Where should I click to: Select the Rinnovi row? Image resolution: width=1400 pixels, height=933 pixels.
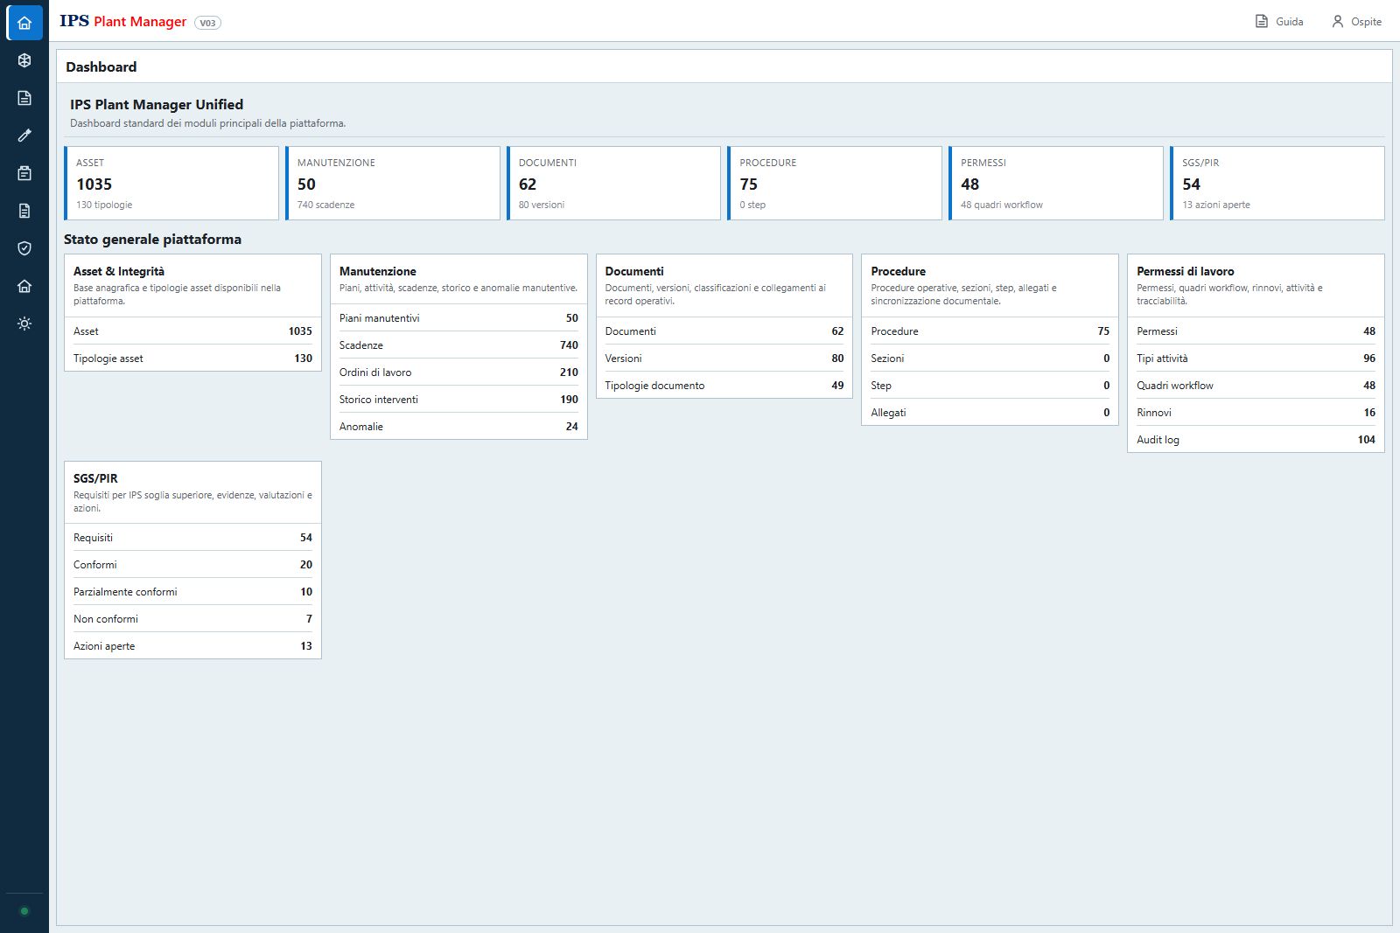click(1256, 413)
